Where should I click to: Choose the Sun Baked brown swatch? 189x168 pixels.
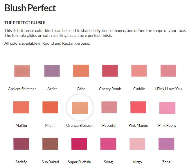50,144
